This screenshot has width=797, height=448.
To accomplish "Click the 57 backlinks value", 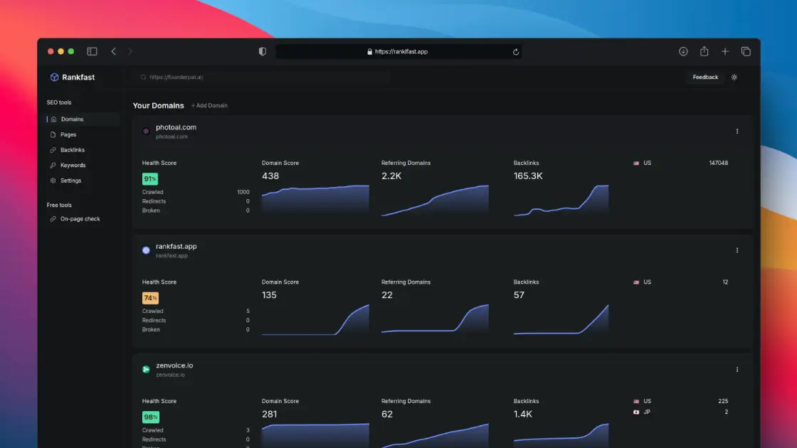I will [519, 295].
